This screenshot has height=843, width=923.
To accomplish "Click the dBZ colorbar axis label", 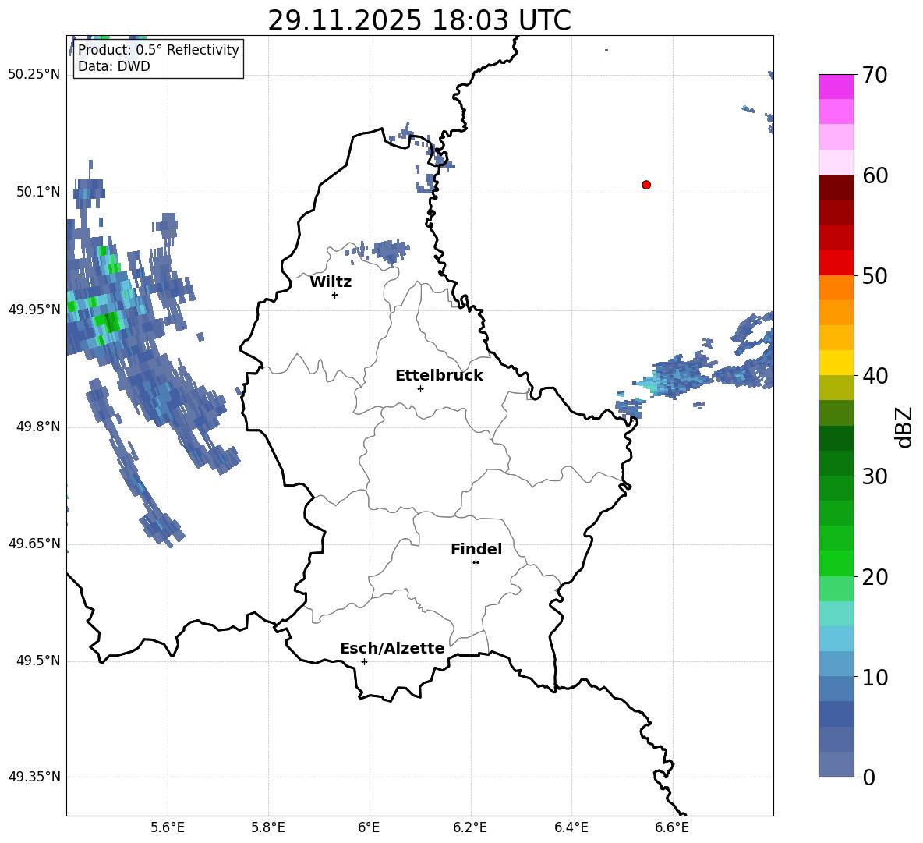I will pyautogui.click(x=904, y=427).
